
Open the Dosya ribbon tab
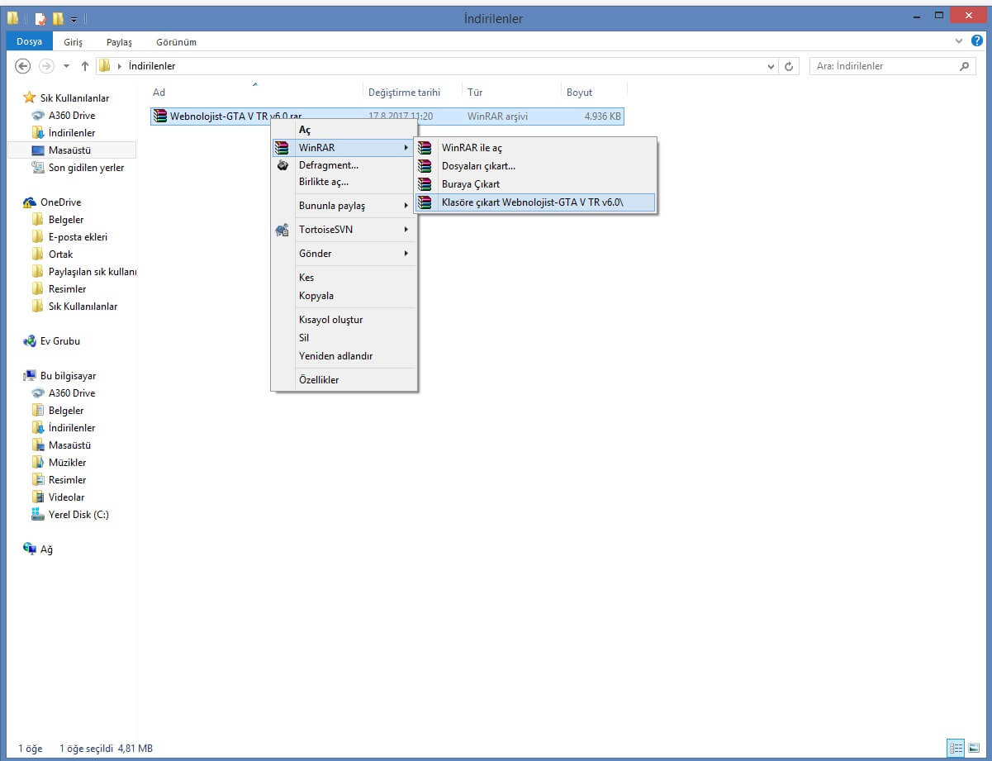[x=29, y=41]
